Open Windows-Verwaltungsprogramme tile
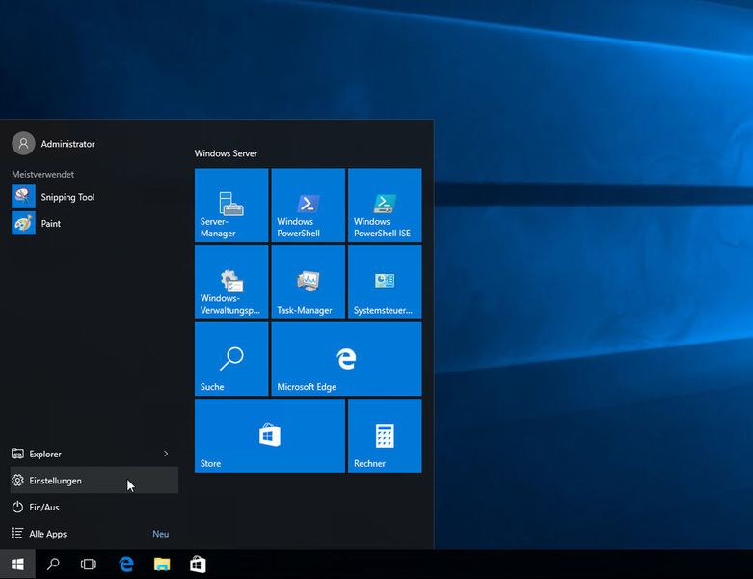 pos(231,282)
